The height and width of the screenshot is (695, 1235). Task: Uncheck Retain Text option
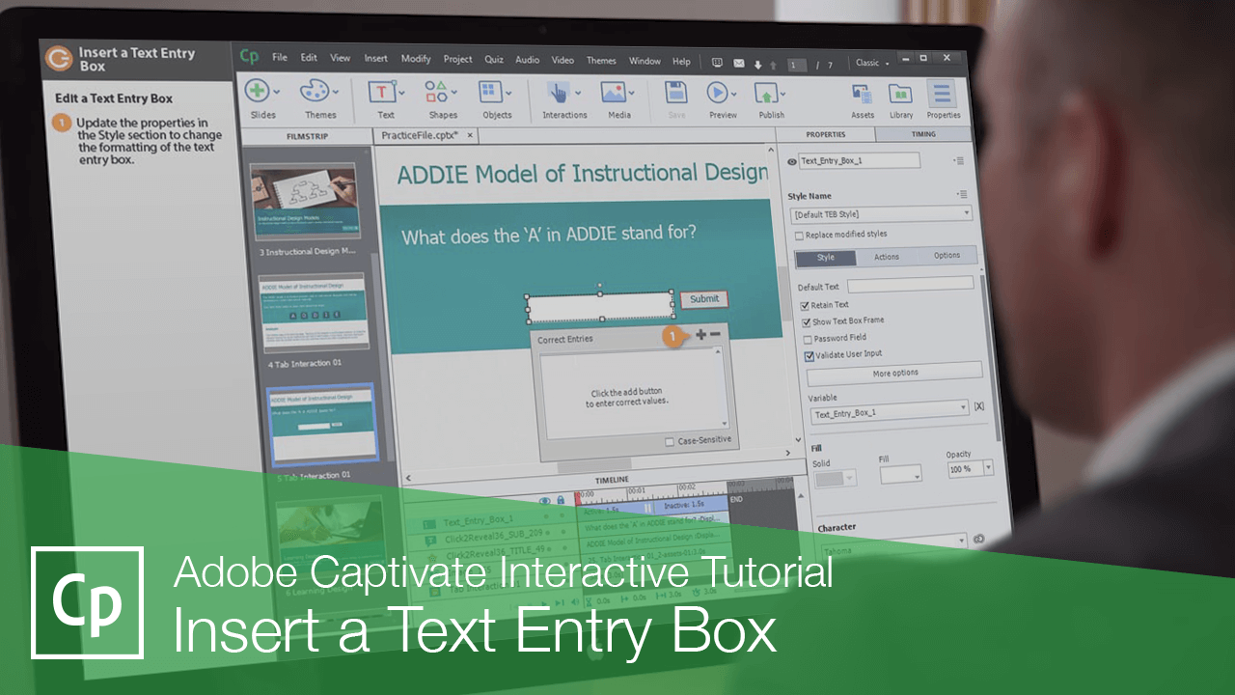804,304
